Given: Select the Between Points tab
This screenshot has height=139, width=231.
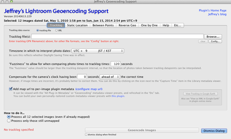Looking at the screenshot, I should pyautogui.click(x=103, y=25).
